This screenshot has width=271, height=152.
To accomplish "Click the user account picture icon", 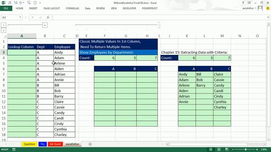I will pos(260,8).
